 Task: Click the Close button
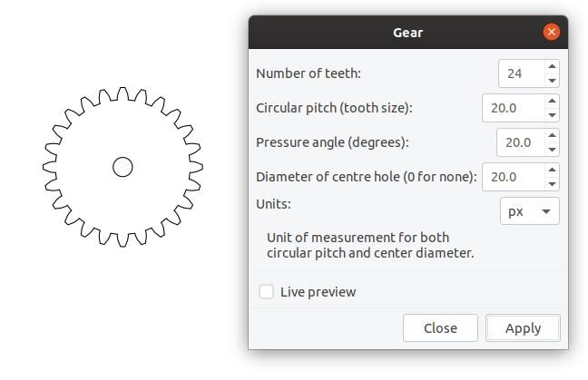(x=440, y=328)
